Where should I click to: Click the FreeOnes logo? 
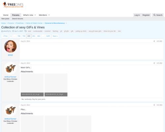[13, 5]
